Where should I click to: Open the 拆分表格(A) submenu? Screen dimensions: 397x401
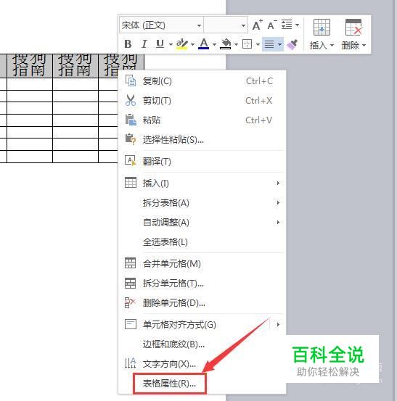click(x=202, y=203)
